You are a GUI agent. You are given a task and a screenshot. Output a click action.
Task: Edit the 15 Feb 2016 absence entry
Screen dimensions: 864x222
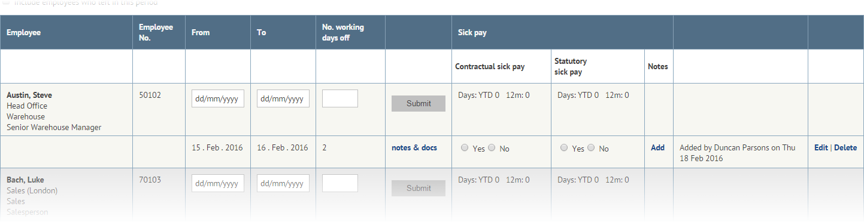[x=821, y=147]
